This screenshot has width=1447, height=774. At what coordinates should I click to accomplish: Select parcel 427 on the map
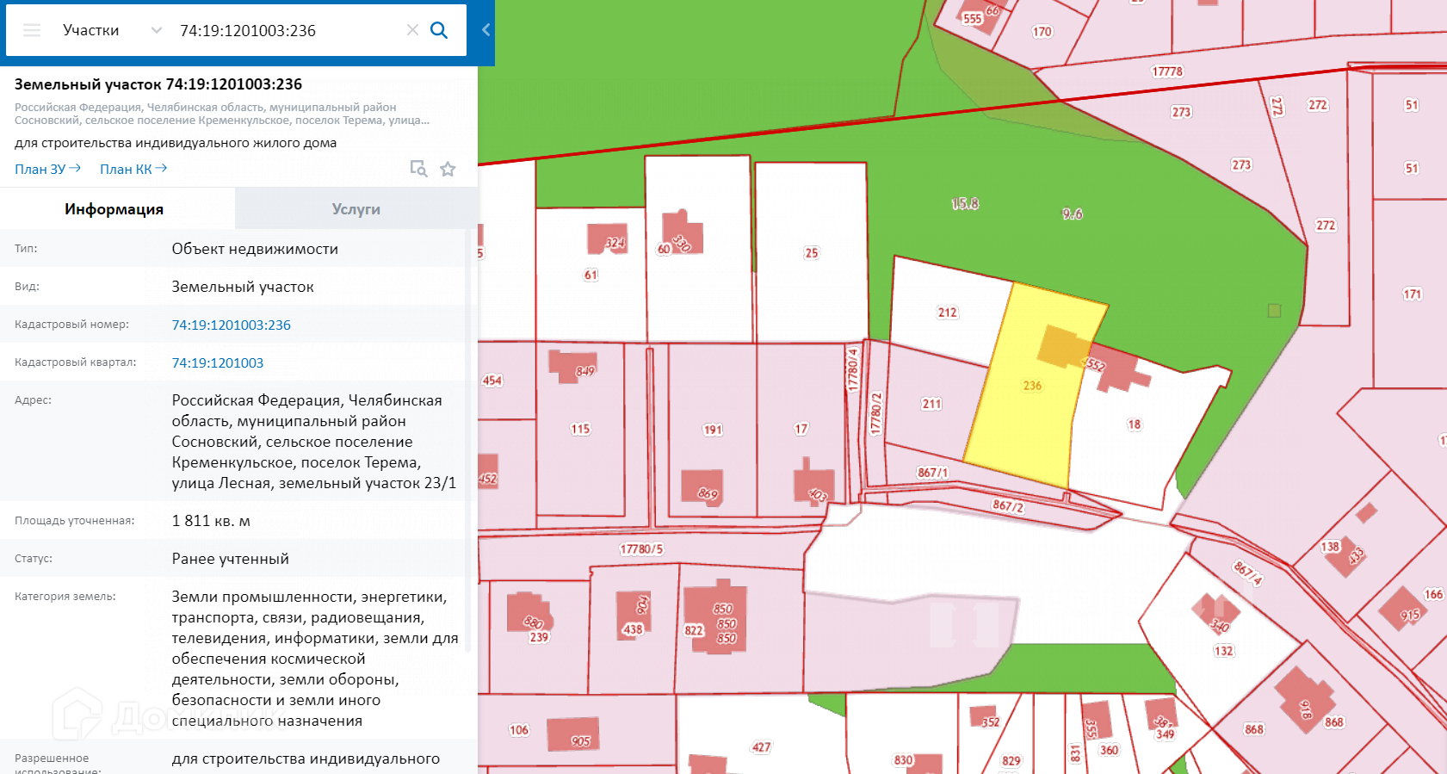(761, 747)
